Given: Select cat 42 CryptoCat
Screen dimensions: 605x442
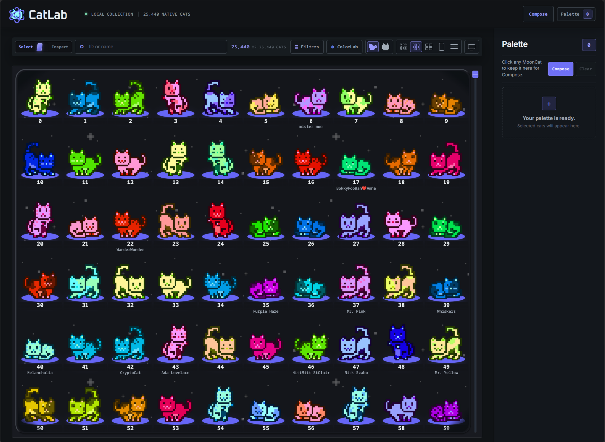Looking at the screenshot, I should point(130,351).
